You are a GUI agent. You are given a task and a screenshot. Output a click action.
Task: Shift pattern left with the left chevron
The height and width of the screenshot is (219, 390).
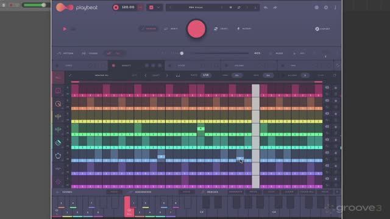coord(146,75)
